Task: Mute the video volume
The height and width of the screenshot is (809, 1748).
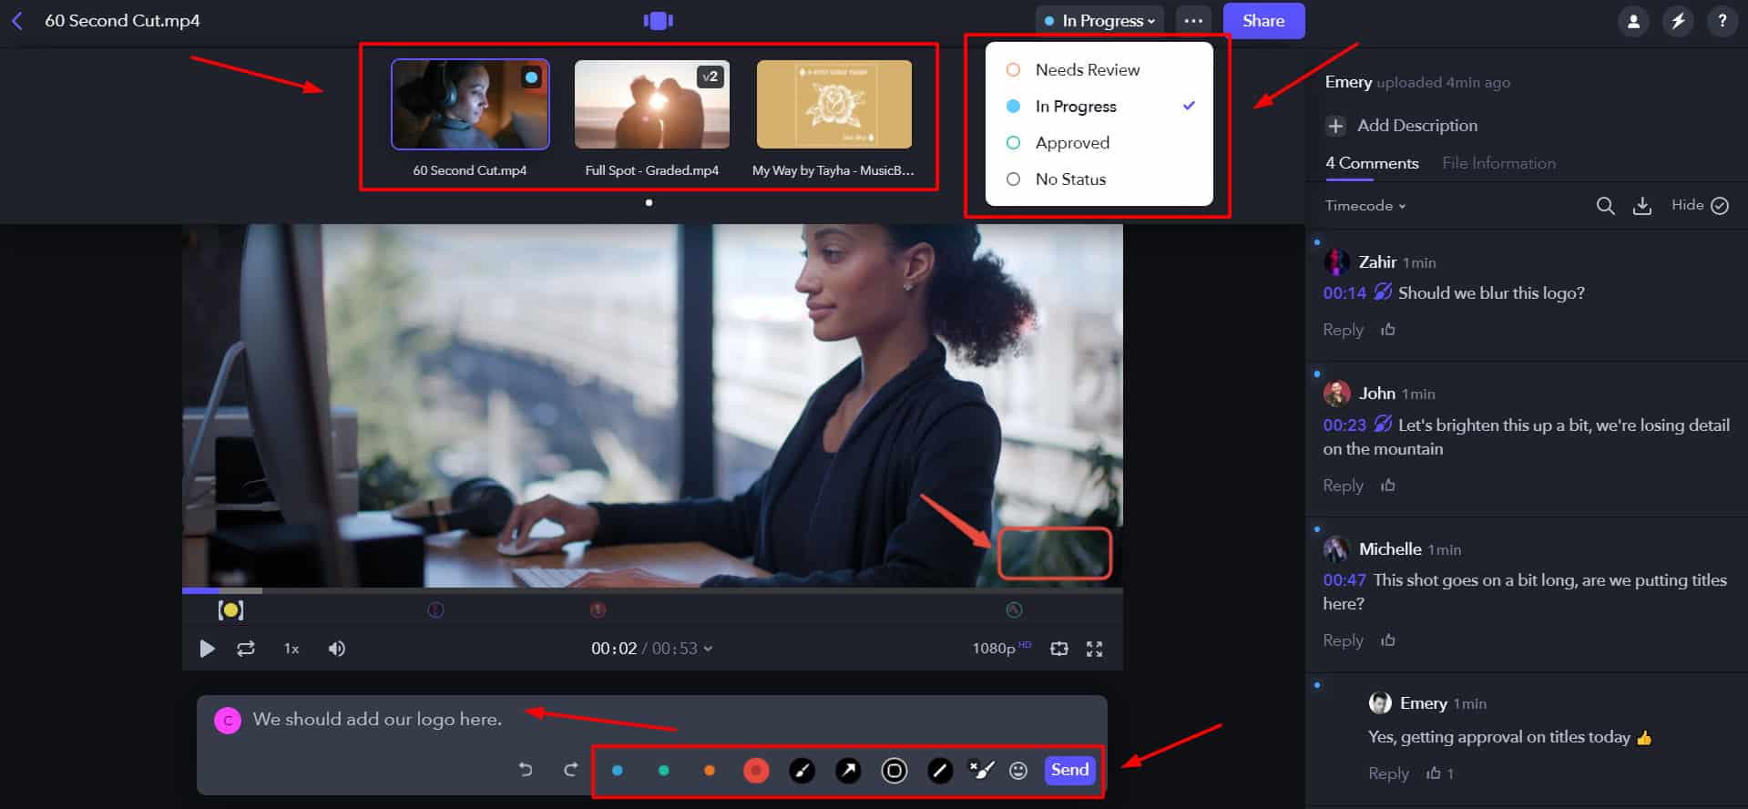Action: click(x=337, y=649)
